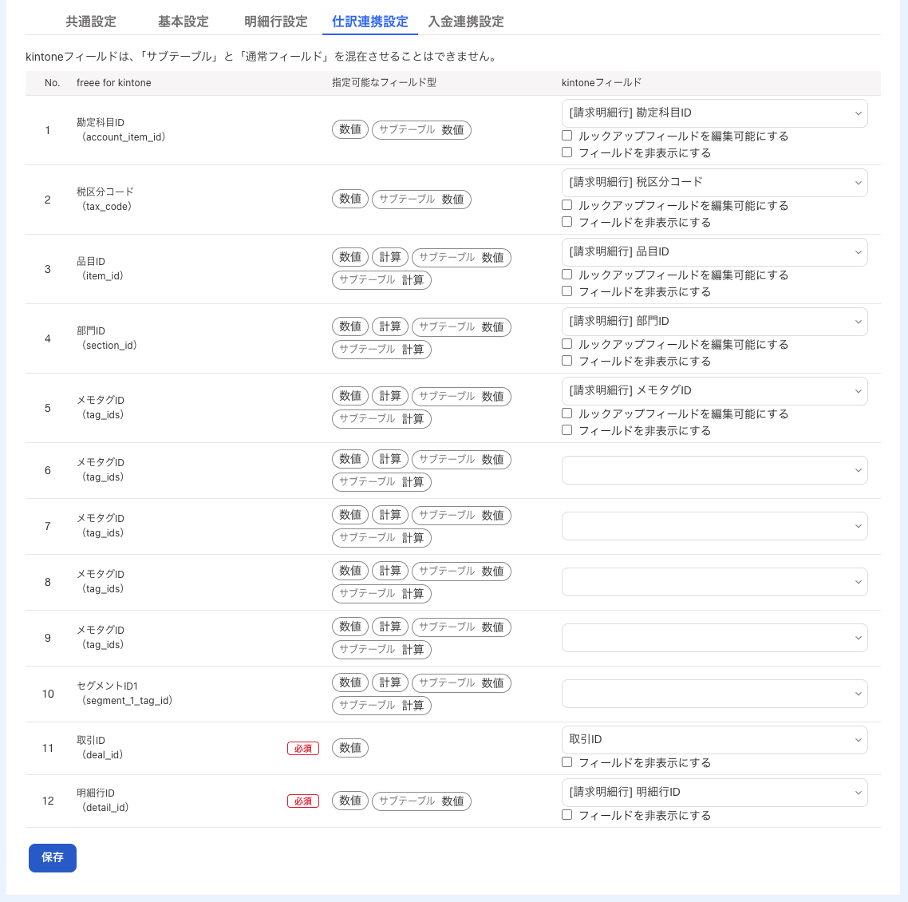The height and width of the screenshot is (902, 908).
Task: Expand the 部門ID kintone field dropdown
Action: pos(714,322)
